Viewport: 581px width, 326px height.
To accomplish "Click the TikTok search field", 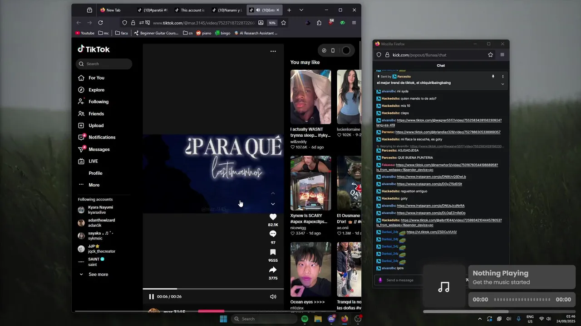I will click(104, 64).
